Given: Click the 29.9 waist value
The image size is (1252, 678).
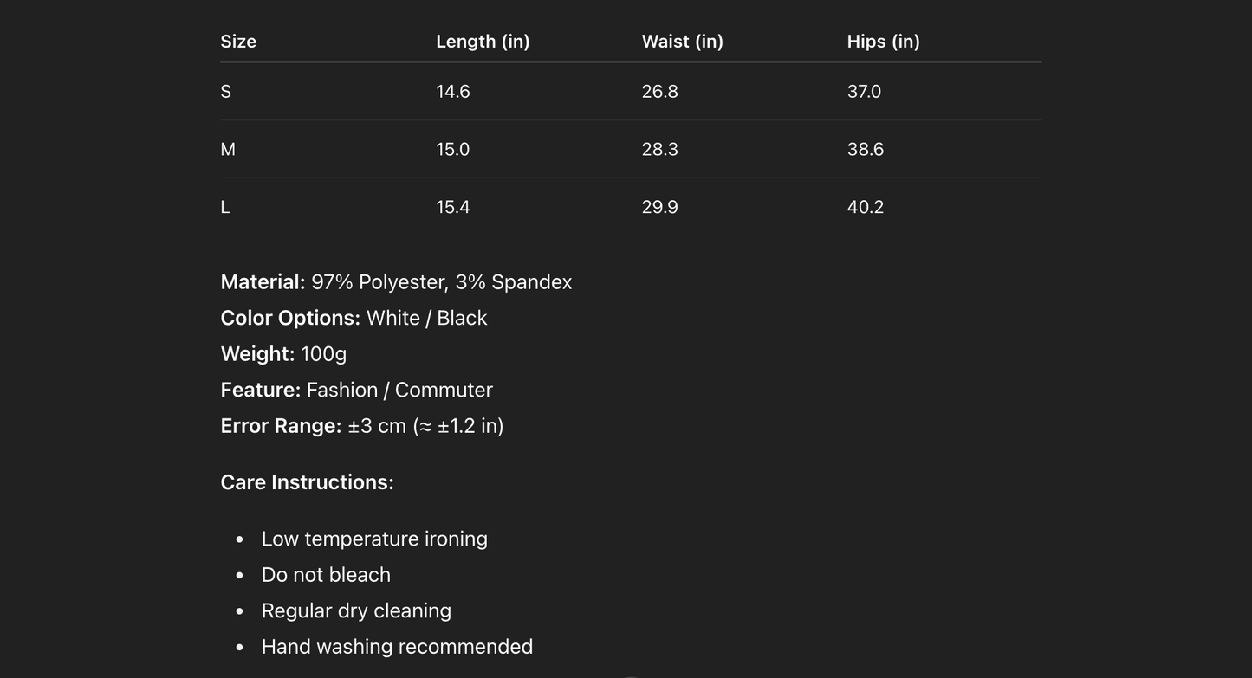Looking at the screenshot, I should (659, 207).
